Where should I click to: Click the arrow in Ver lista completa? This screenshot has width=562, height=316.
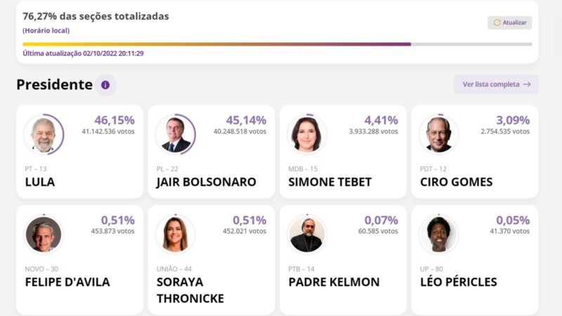pyautogui.click(x=527, y=84)
